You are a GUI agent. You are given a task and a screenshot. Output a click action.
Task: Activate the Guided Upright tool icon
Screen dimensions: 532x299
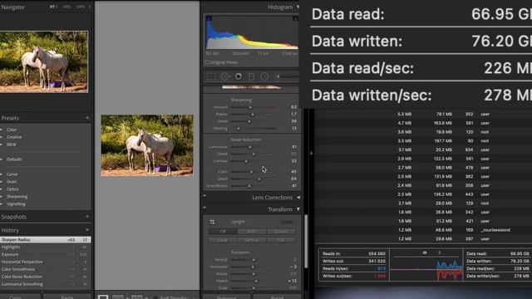coord(212,222)
